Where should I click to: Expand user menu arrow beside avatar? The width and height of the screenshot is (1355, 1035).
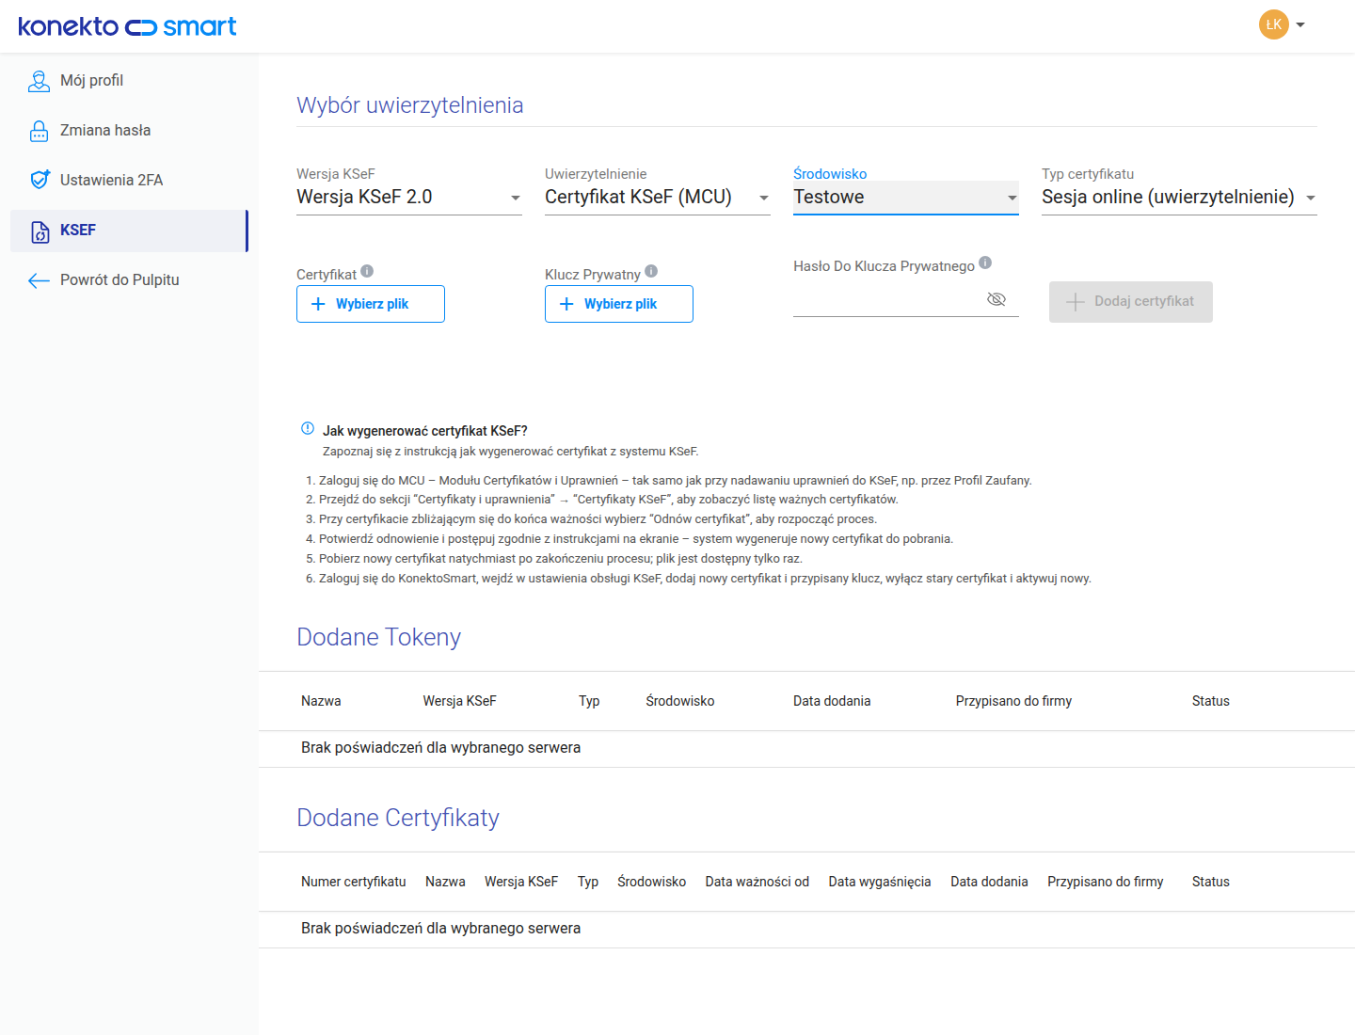point(1300,25)
